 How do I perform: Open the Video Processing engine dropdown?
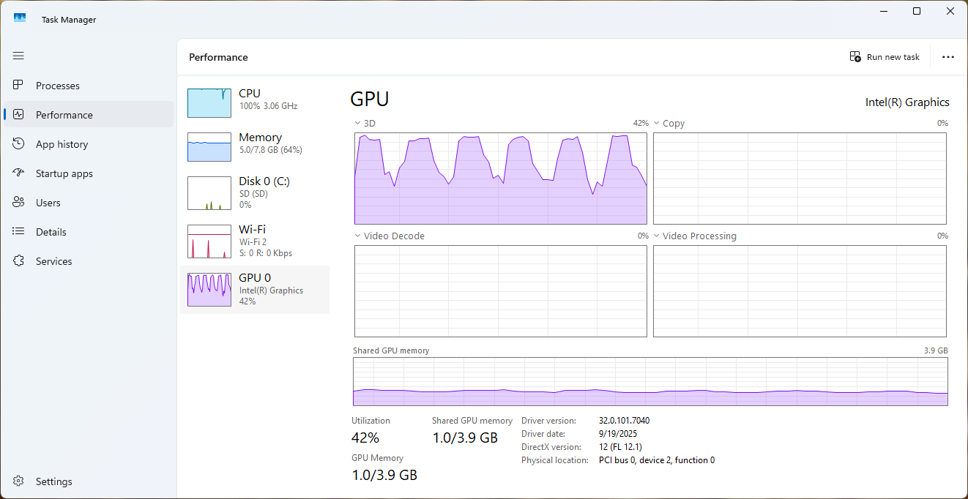(657, 236)
